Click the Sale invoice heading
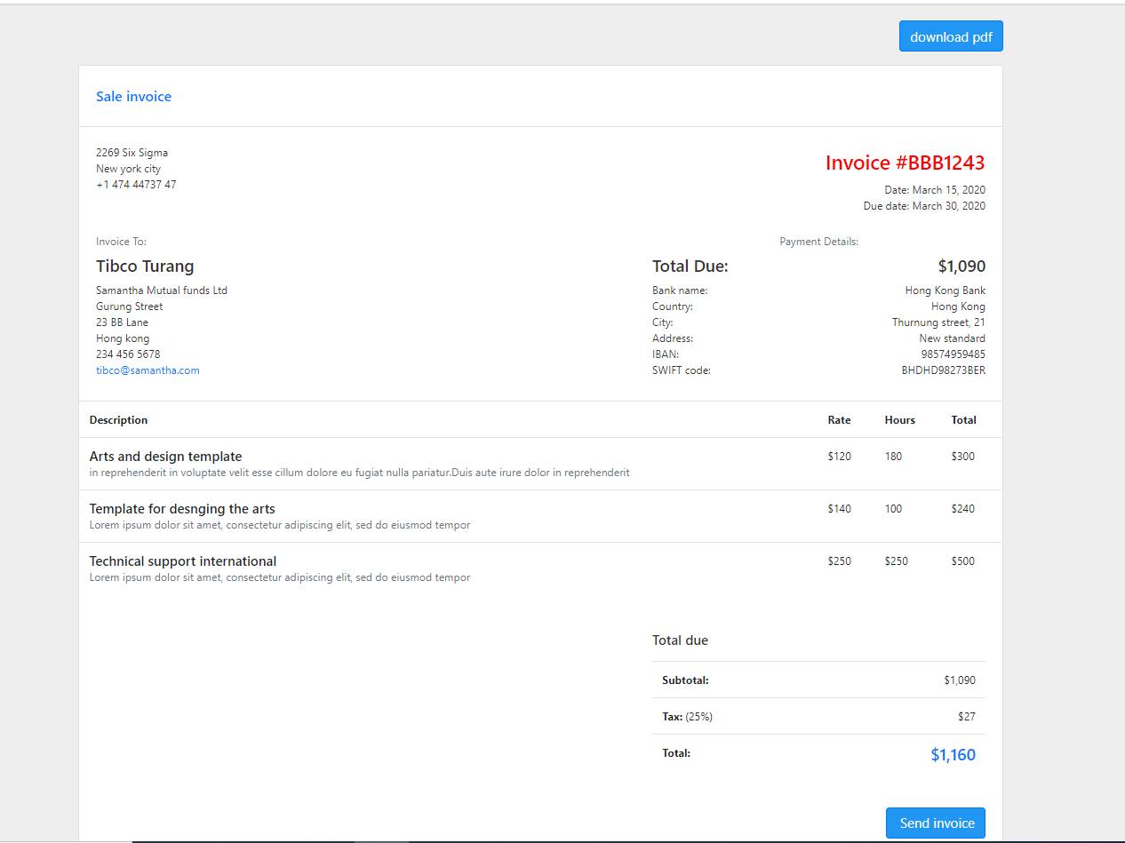 click(133, 96)
